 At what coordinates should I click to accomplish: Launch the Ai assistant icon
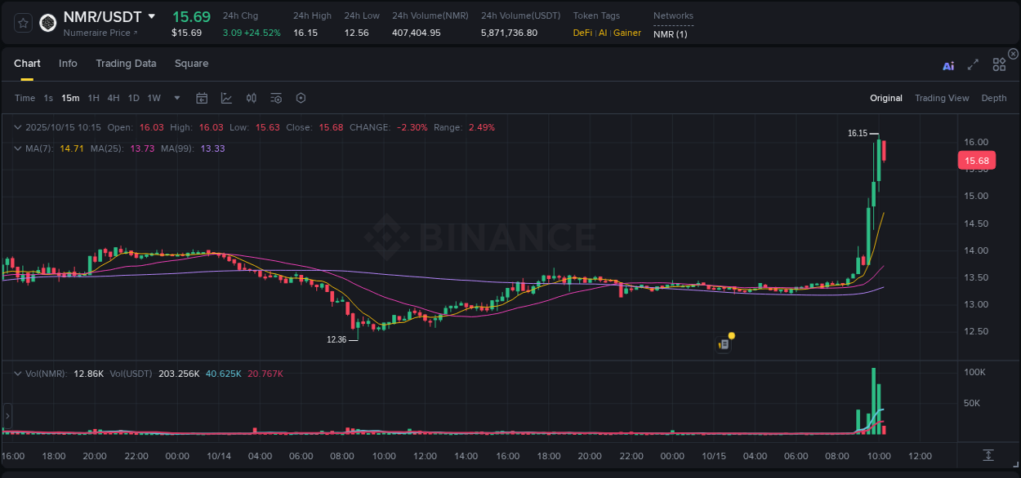948,66
